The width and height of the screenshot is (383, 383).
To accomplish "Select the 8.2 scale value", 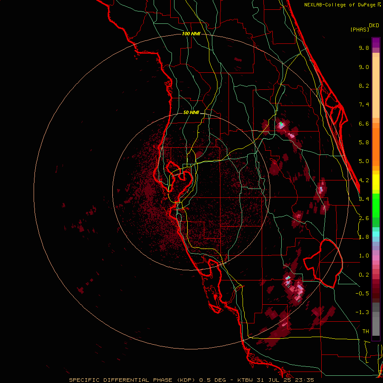I will (364, 86).
